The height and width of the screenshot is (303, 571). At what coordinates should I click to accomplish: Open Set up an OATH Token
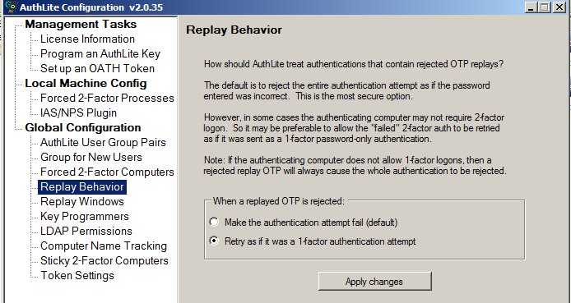click(97, 68)
